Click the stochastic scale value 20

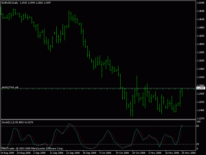(x=197, y=144)
